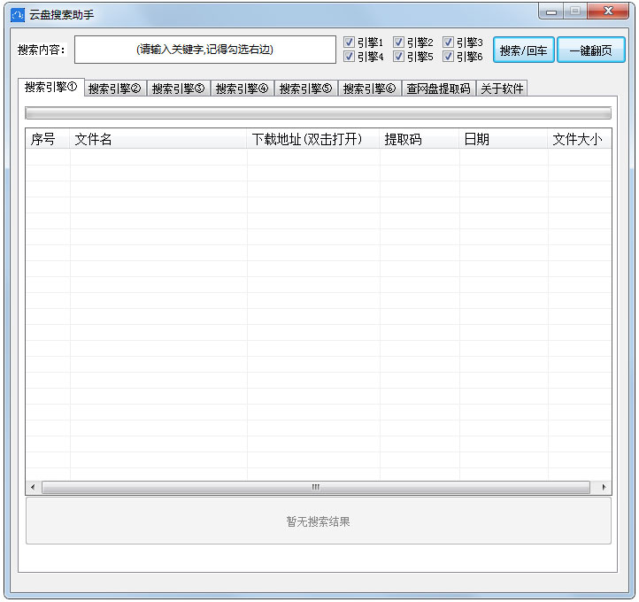Viewport: 639px width, 602px height.
Task: Toggle the 引擎4 checkbox
Action: 349,57
